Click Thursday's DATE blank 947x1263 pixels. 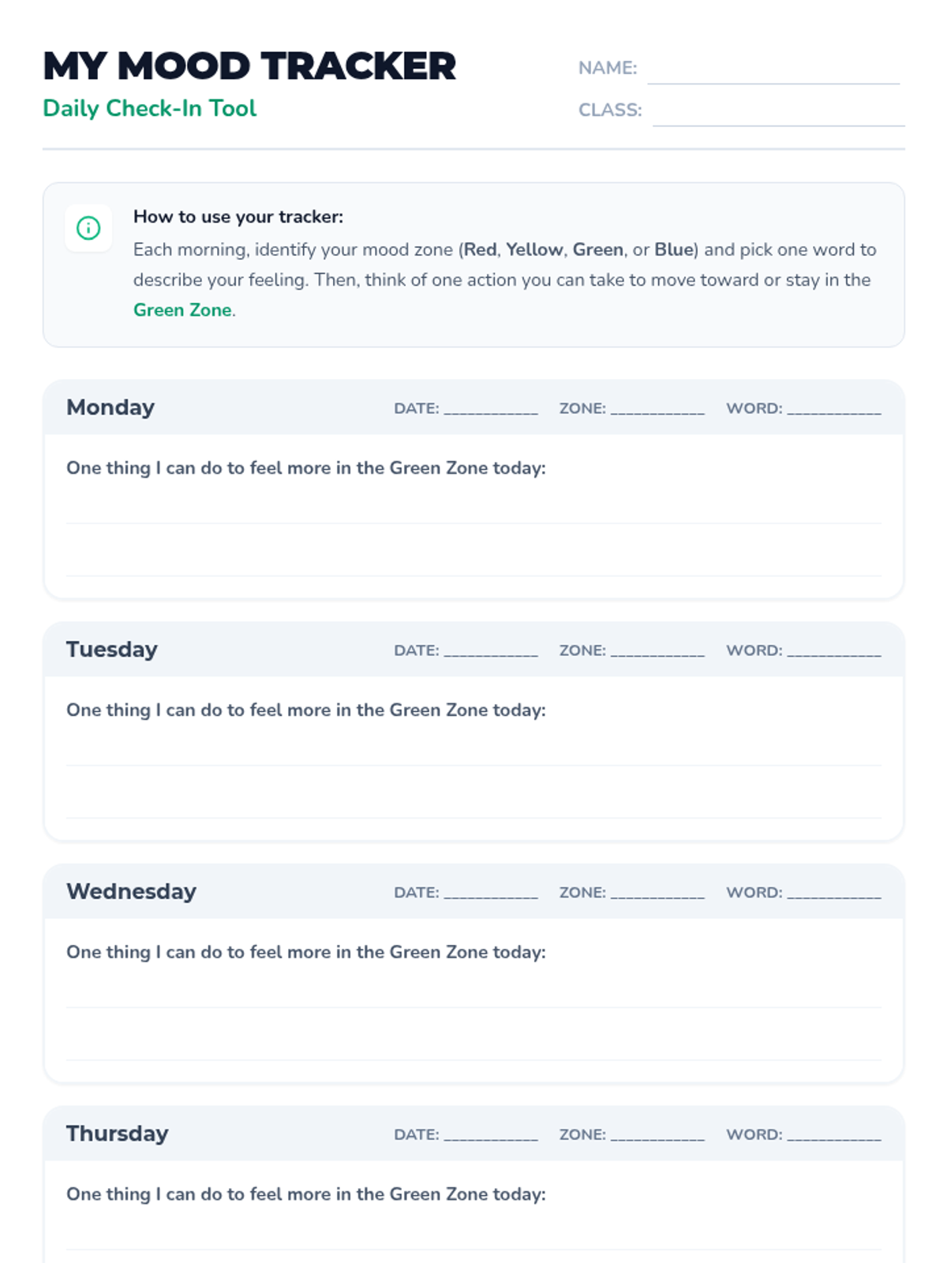point(490,1135)
